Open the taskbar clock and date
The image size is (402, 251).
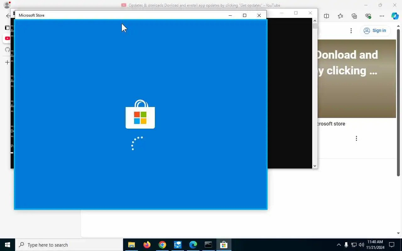click(x=375, y=245)
